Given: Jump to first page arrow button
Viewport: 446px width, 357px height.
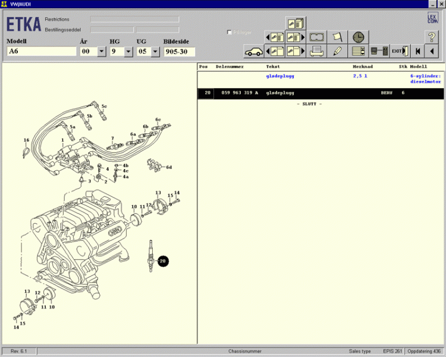Looking at the screenshot, I should [x=418, y=51].
